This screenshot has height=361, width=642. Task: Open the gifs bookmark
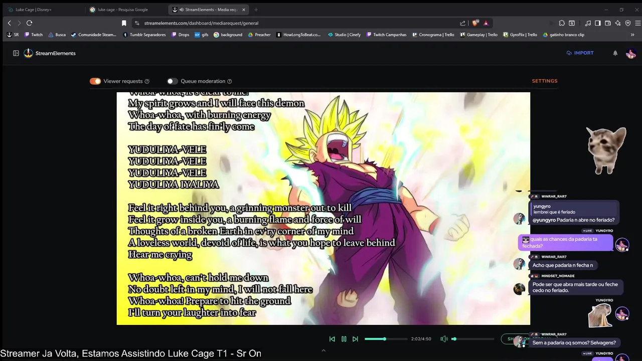pyautogui.click(x=202, y=35)
